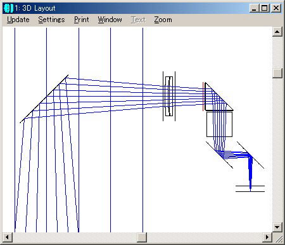Maximize the 3D Layout window
The height and width of the screenshot is (245, 285).
[265, 8]
